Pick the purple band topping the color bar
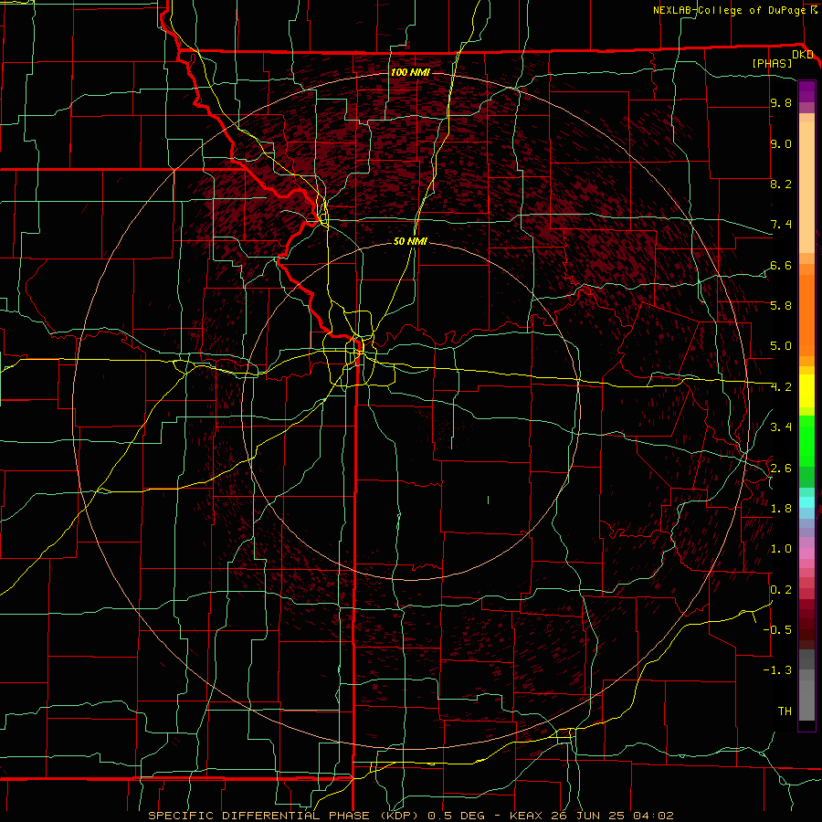 pyautogui.click(x=806, y=91)
